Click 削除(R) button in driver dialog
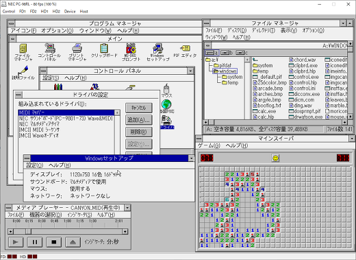This screenshot has height=260, width=356. click(139, 132)
